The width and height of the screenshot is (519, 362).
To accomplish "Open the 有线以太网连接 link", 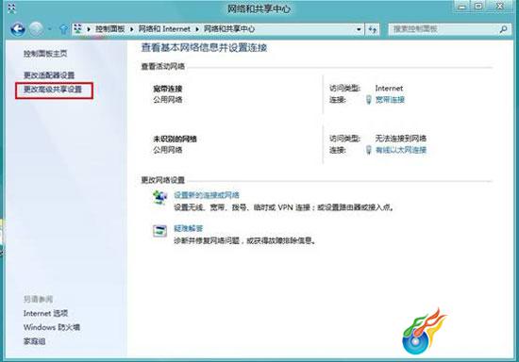I will 401,150.
